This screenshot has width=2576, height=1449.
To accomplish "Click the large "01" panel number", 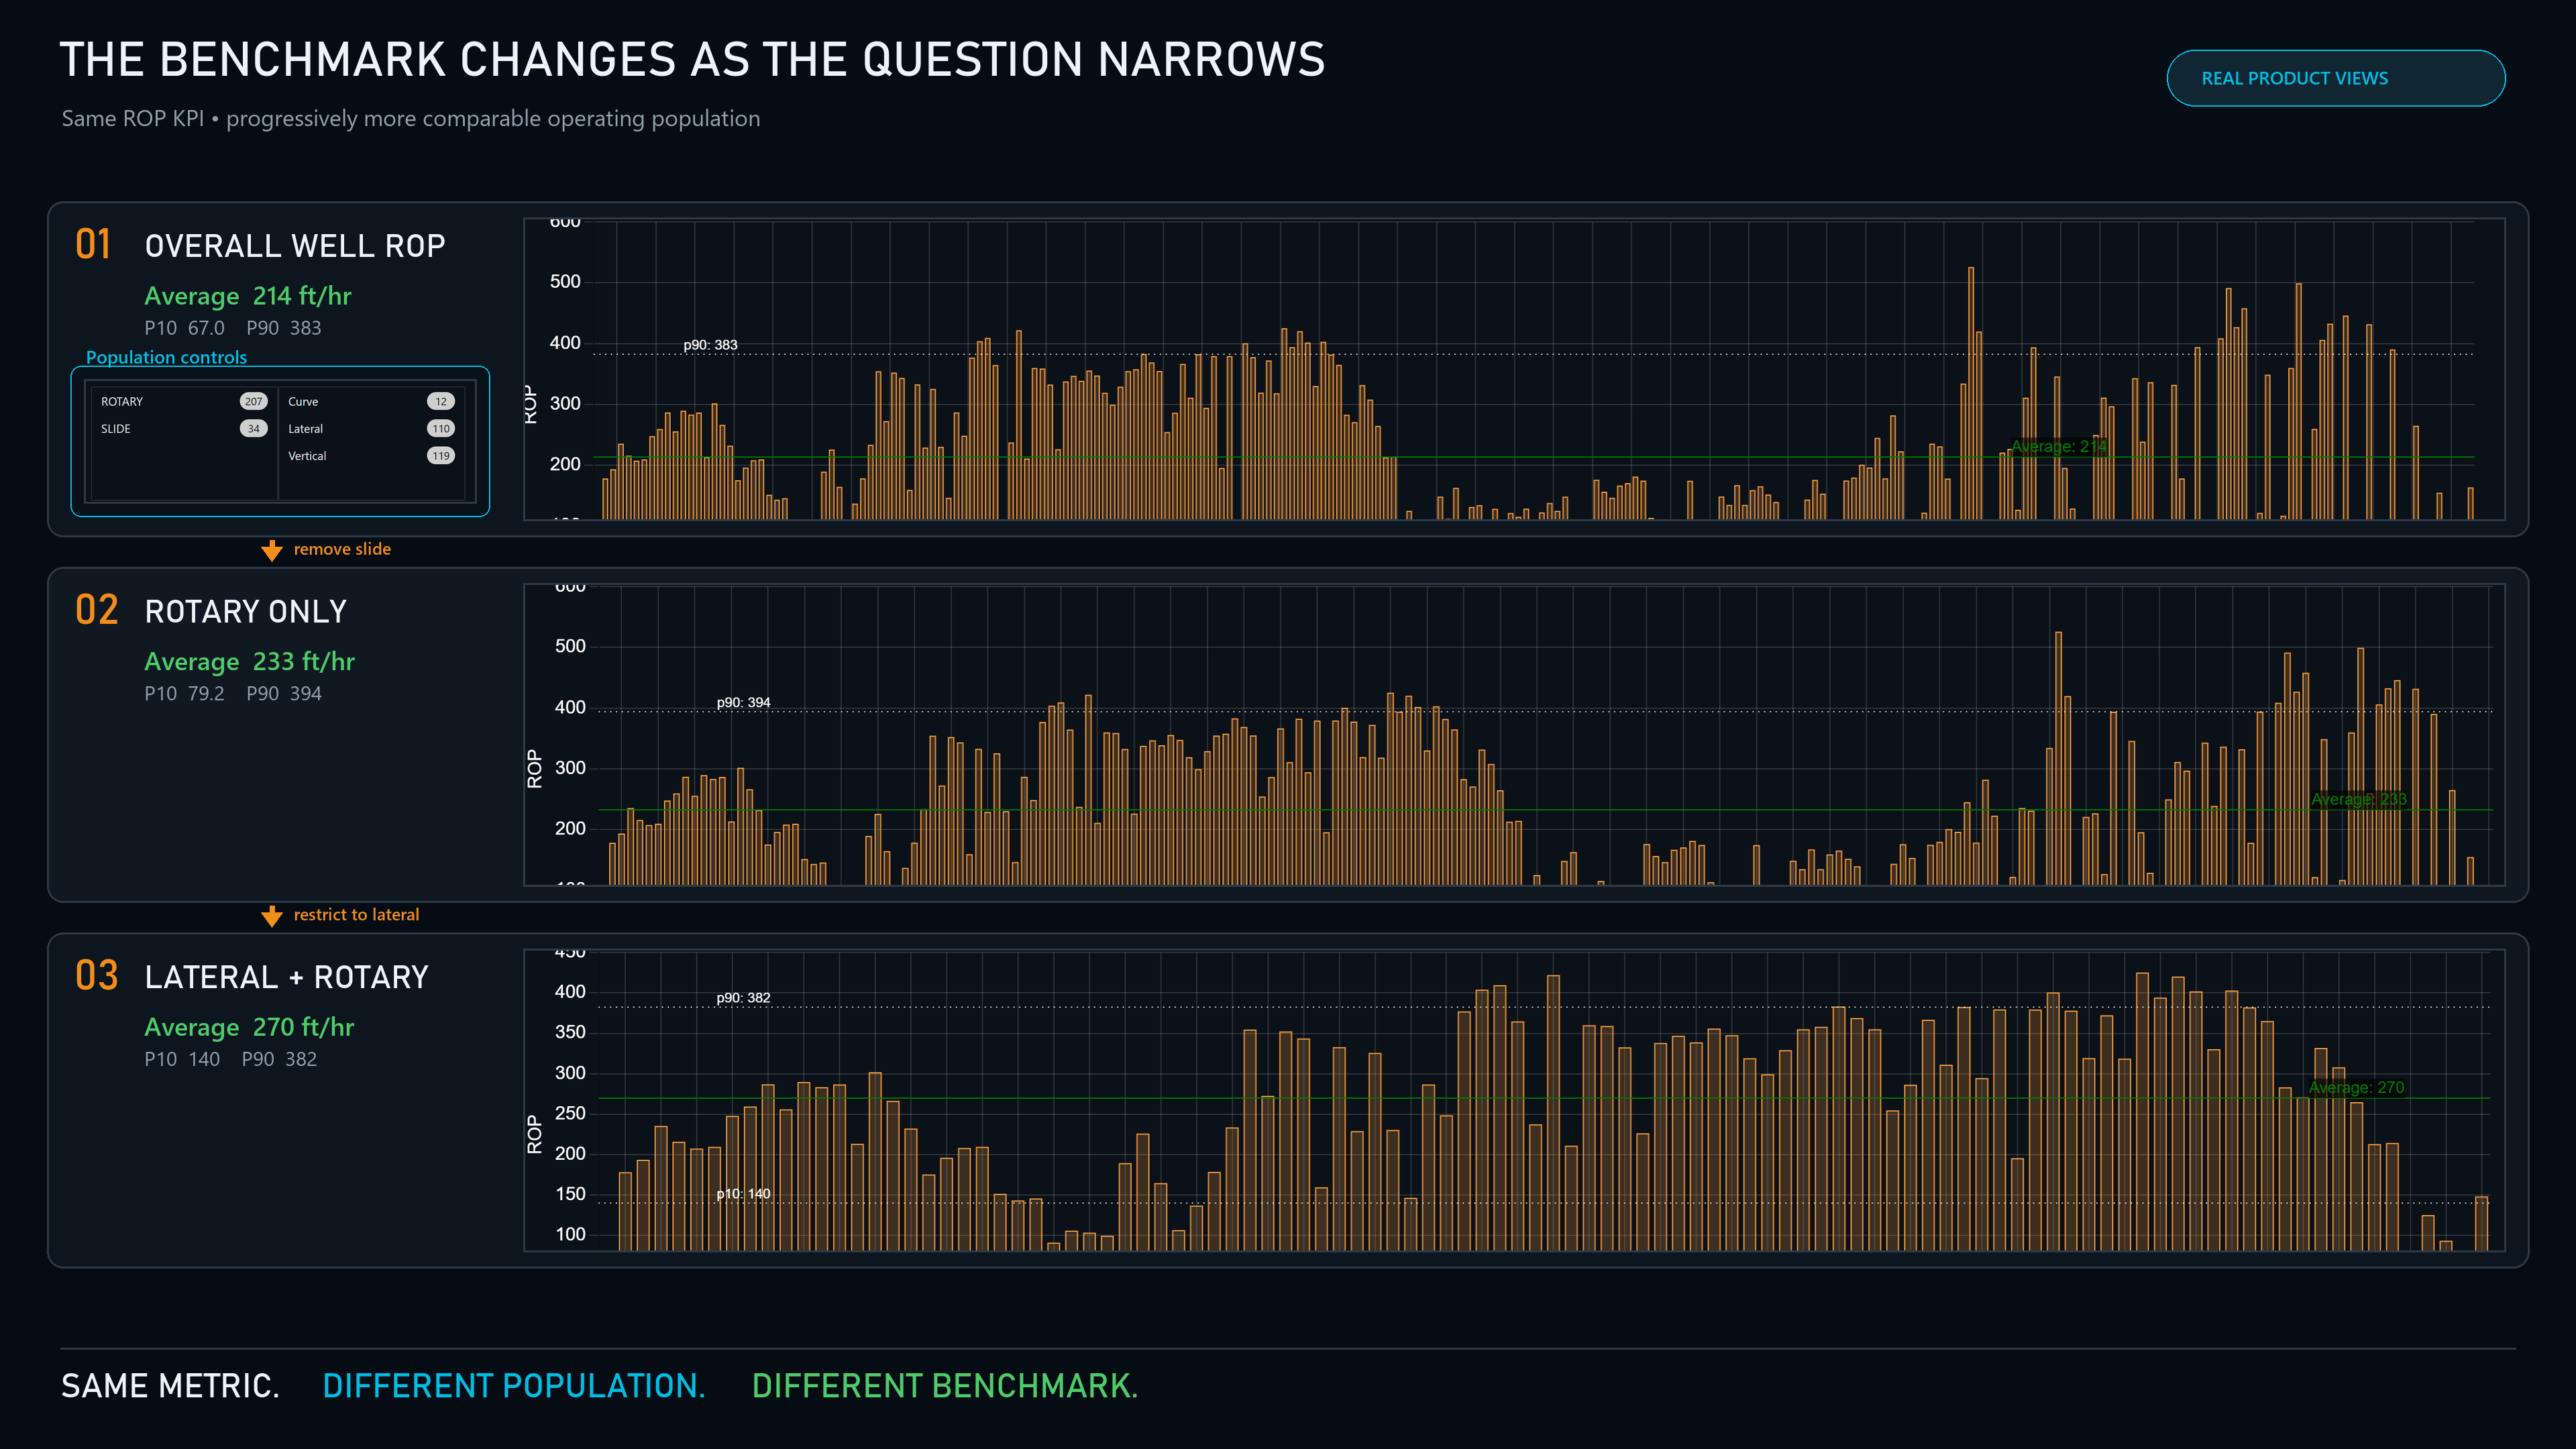I will click(x=93, y=245).
